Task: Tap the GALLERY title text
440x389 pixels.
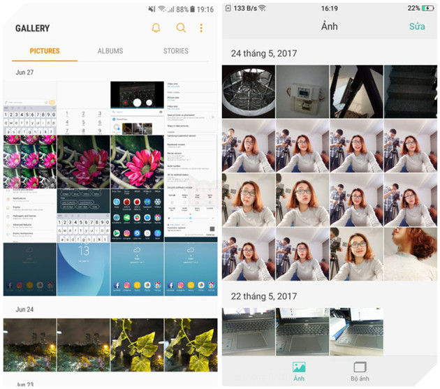Action: (x=32, y=29)
